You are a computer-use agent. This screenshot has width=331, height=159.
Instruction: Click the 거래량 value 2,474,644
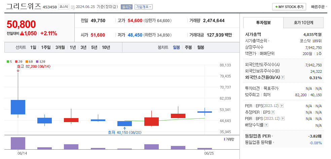pyautogui.click(x=214, y=21)
